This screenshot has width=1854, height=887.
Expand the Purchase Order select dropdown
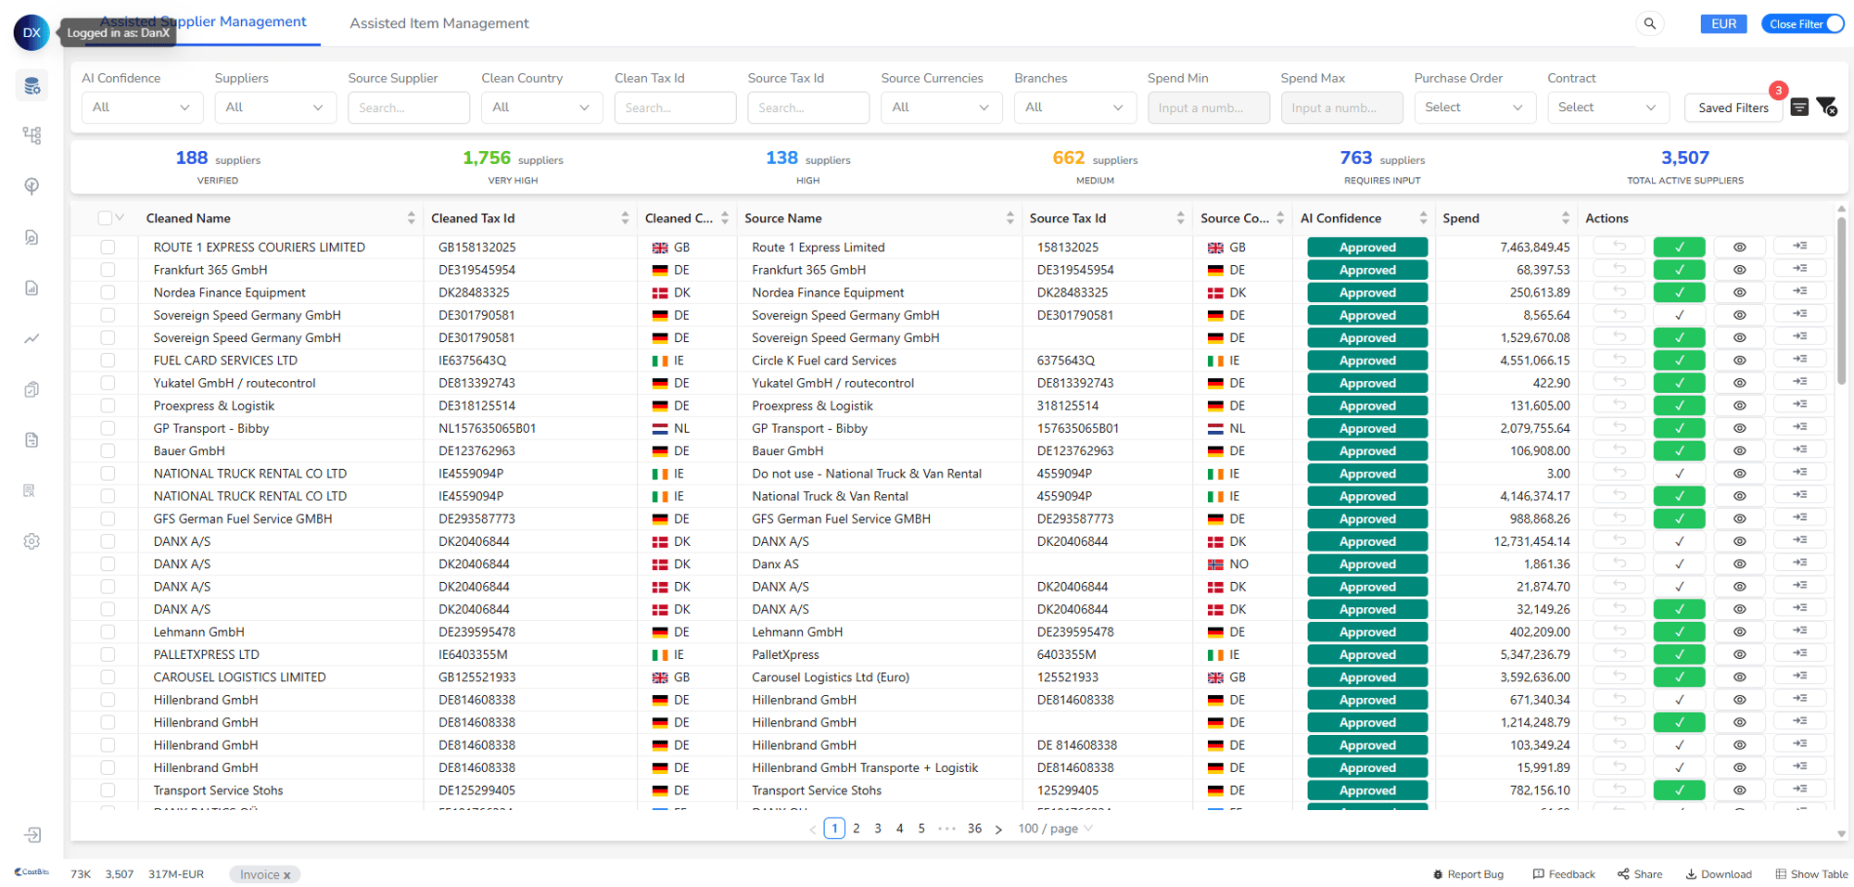[1474, 108]
